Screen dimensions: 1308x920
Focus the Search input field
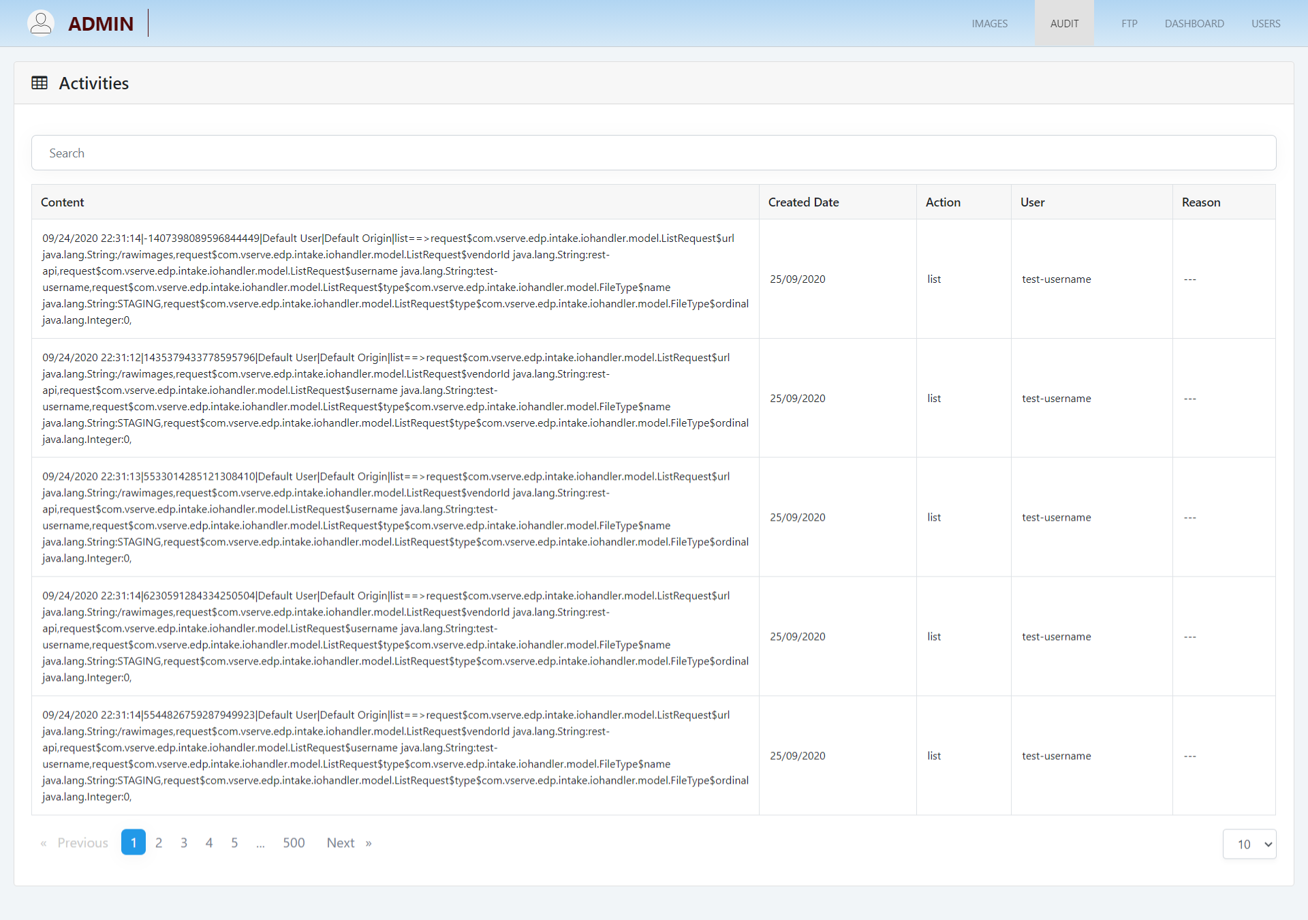(x=653, y=153)
